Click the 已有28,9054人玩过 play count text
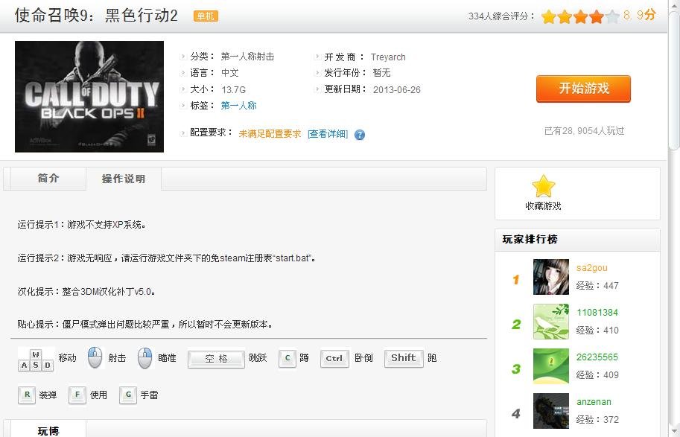Viewport: 680px width, 437px height. (x=584, y=131)
